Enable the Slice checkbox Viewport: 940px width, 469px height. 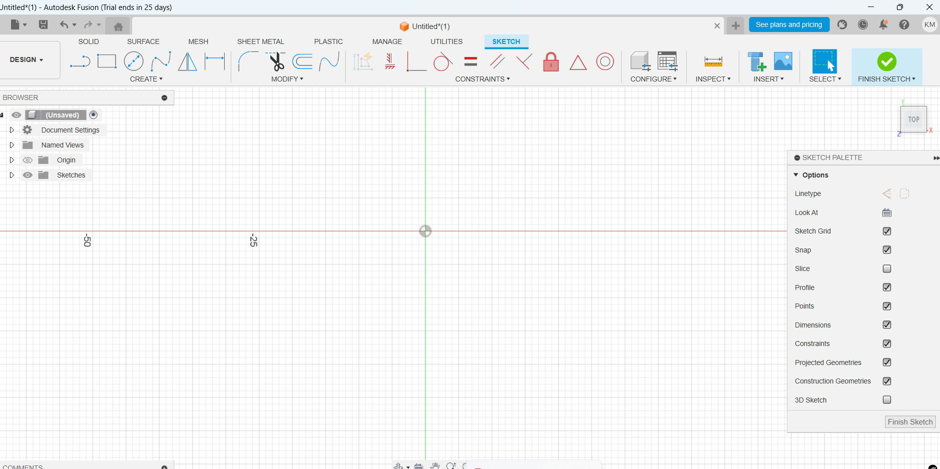(x=886, y=268)
